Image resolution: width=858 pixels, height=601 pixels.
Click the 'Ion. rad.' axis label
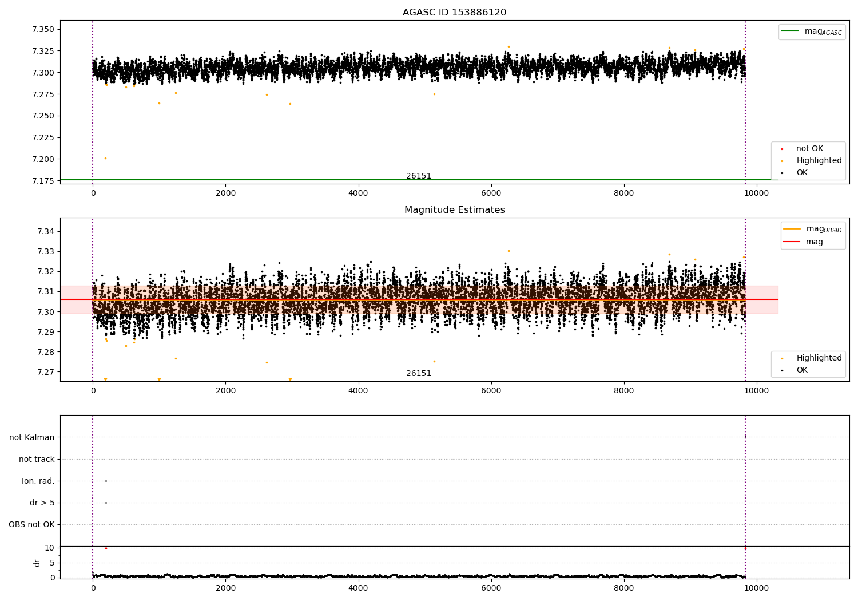click(38, 481)
